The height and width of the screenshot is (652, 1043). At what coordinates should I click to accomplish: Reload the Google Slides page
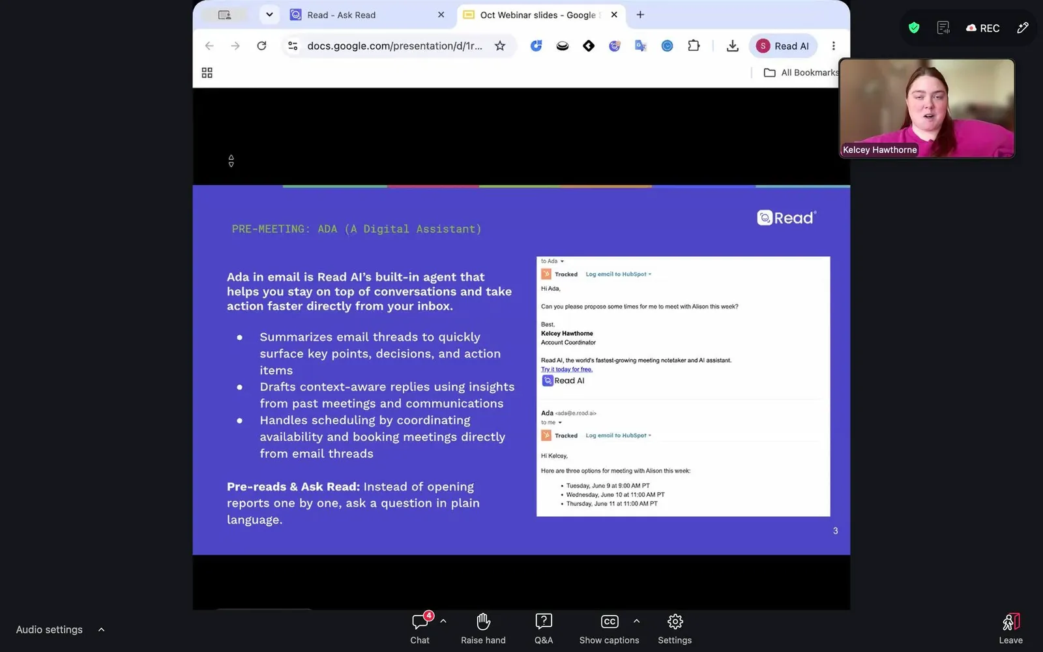261,46
